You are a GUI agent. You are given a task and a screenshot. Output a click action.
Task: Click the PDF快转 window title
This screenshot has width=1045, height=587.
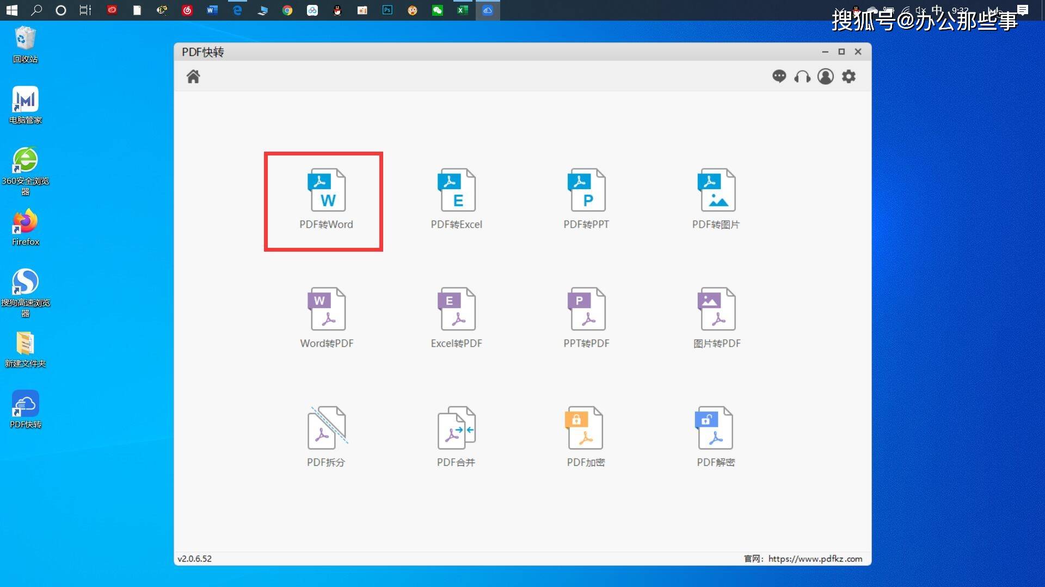[x=202, y=52]
